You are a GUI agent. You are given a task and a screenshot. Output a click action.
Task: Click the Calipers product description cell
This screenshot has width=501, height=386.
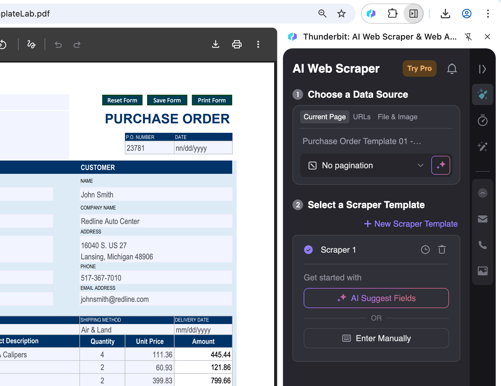point(40,354)
